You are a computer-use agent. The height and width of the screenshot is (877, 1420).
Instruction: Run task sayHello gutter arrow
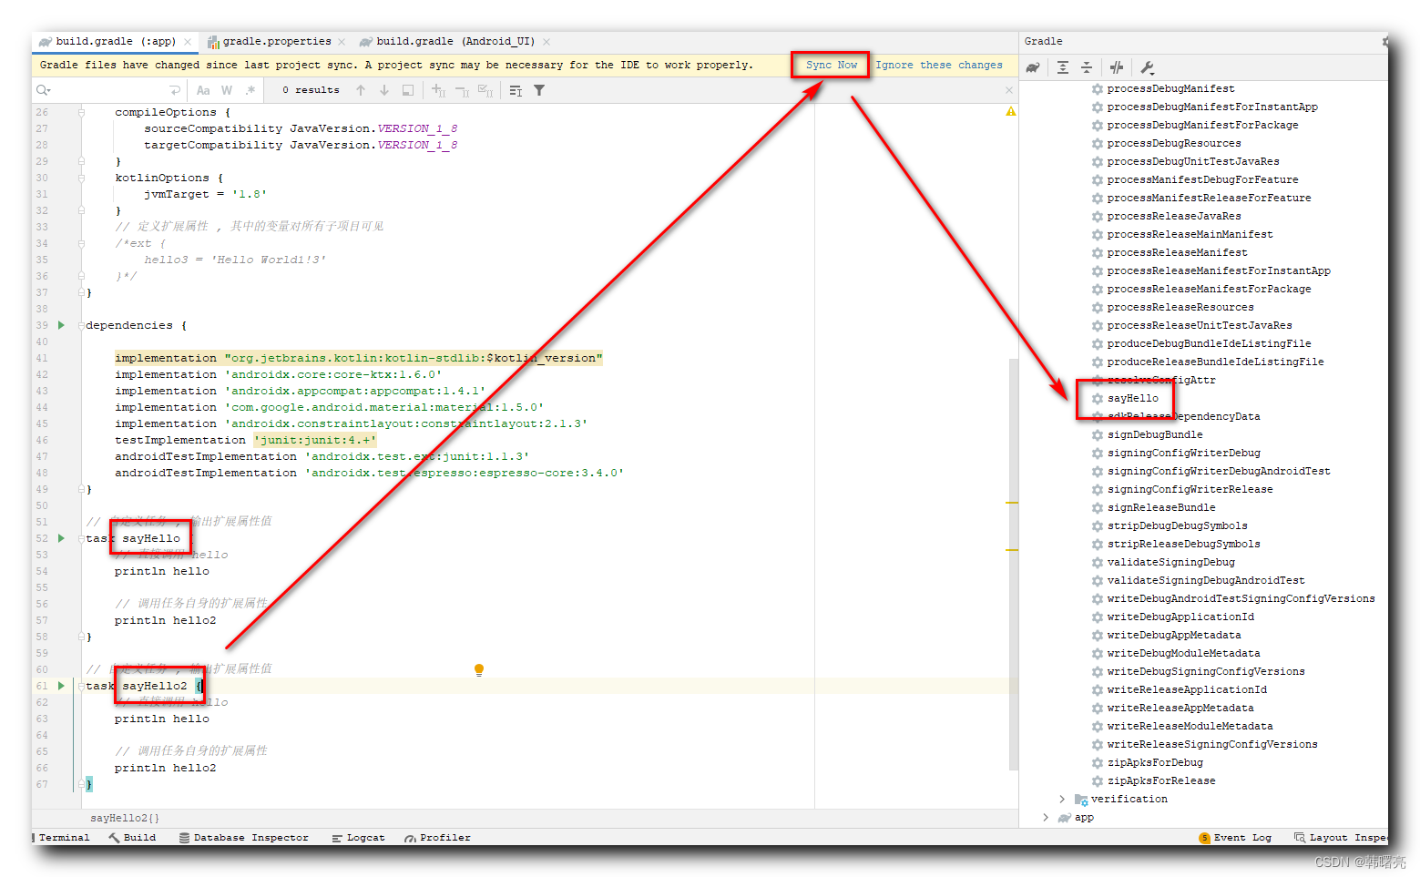tap(62, 538)
